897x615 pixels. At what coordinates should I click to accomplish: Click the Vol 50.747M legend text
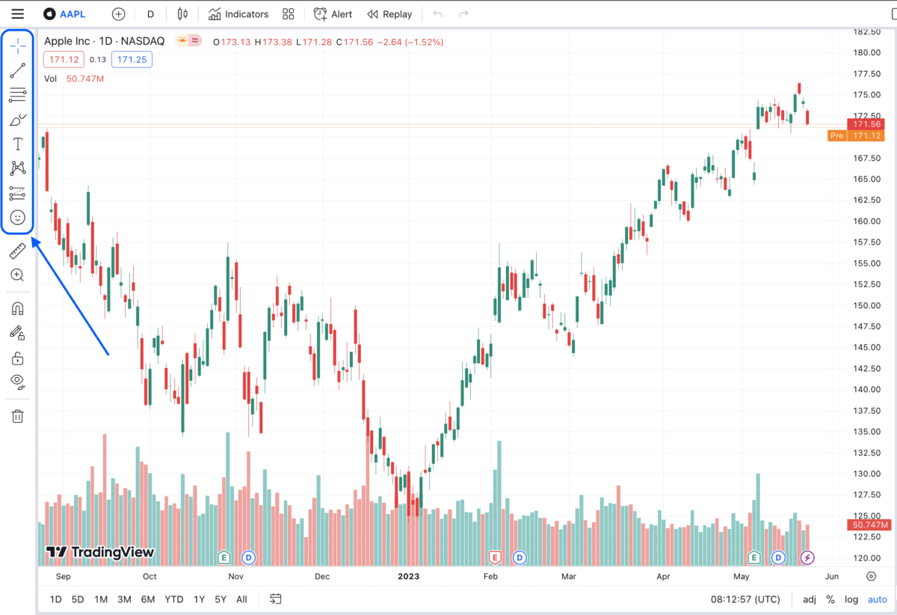click(x=73, y=79)
